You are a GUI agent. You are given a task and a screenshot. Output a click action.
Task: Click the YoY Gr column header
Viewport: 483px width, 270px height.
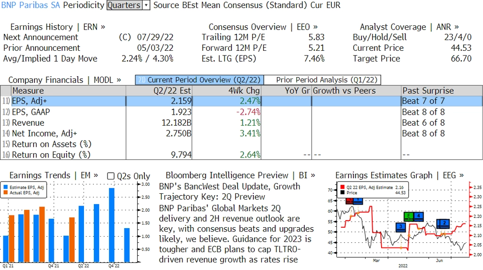pyautogui.click(x=286, y=91)
